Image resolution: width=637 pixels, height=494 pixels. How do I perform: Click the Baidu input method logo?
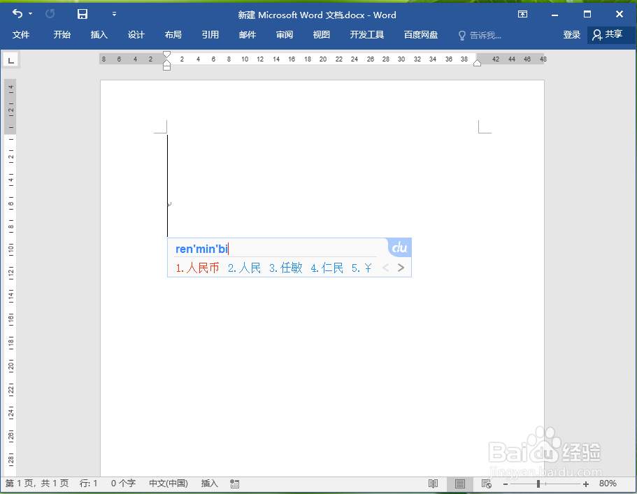click(399, 247)
